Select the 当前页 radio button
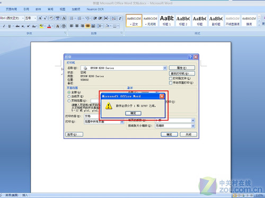The width and height of the screenshot is (265, 198). (69, 97)
